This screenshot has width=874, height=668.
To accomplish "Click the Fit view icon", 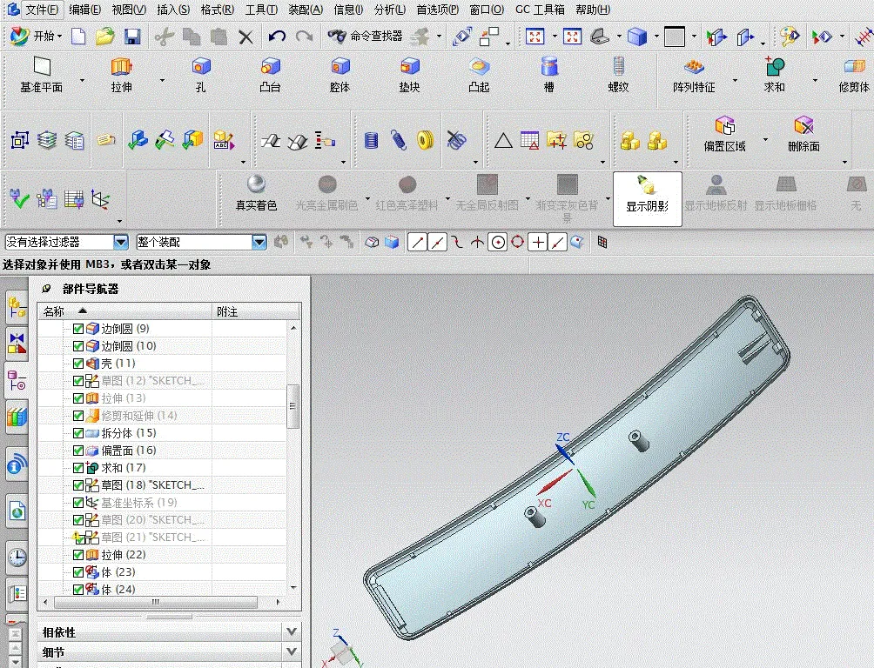I will click(x=534, y=37).
